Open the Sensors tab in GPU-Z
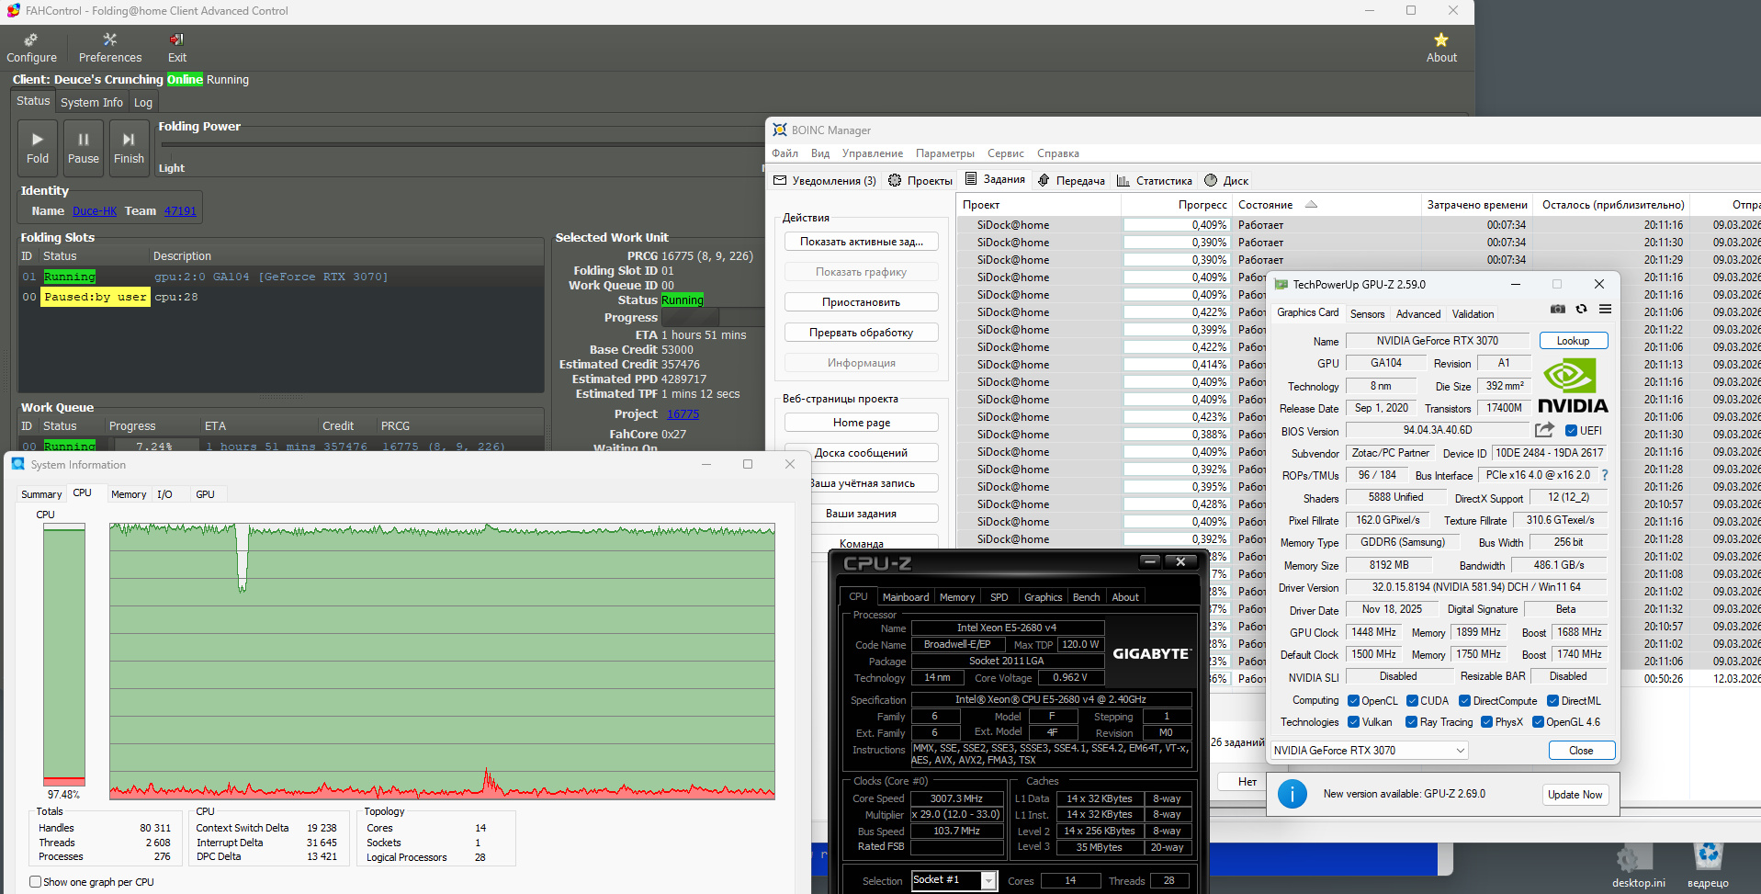Image resolution: width=1761 pixels, height=894 pixels. 1367,313
